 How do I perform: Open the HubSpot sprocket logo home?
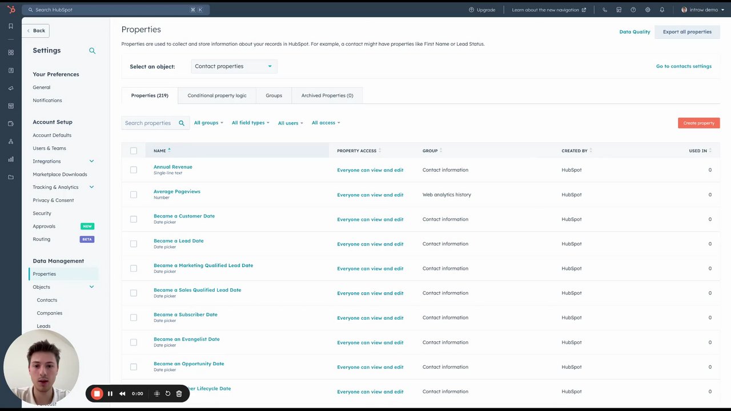[x=11, y=9]
